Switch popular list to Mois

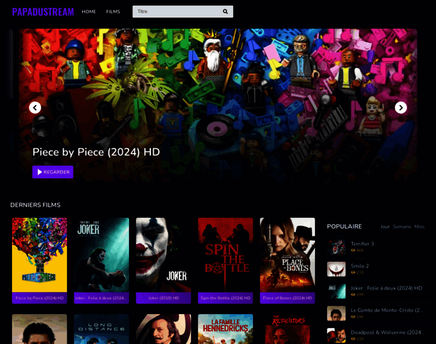(419, 226)
